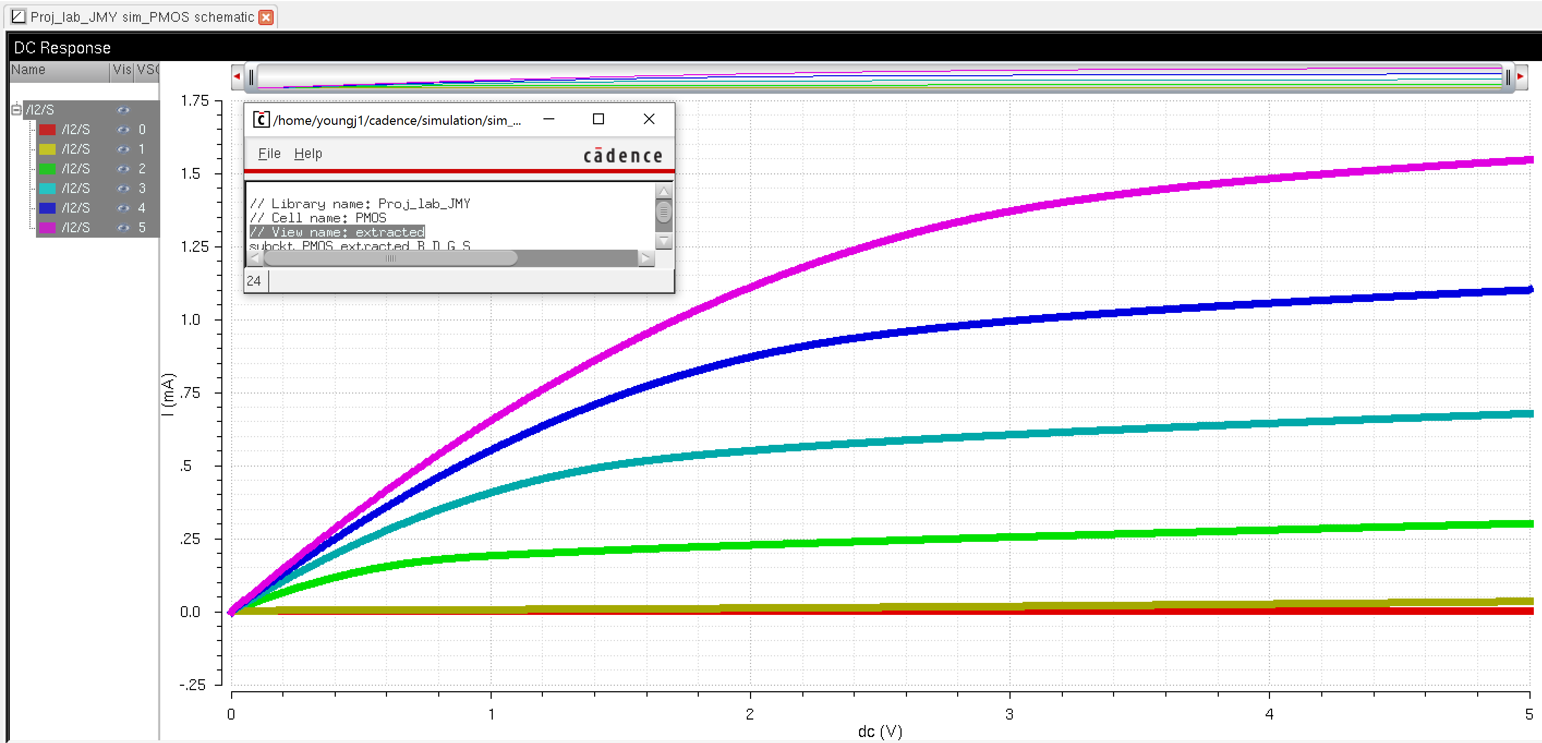Toggle visibility of parent /I2/S group
1542x743 pixels.
[123, 110]
